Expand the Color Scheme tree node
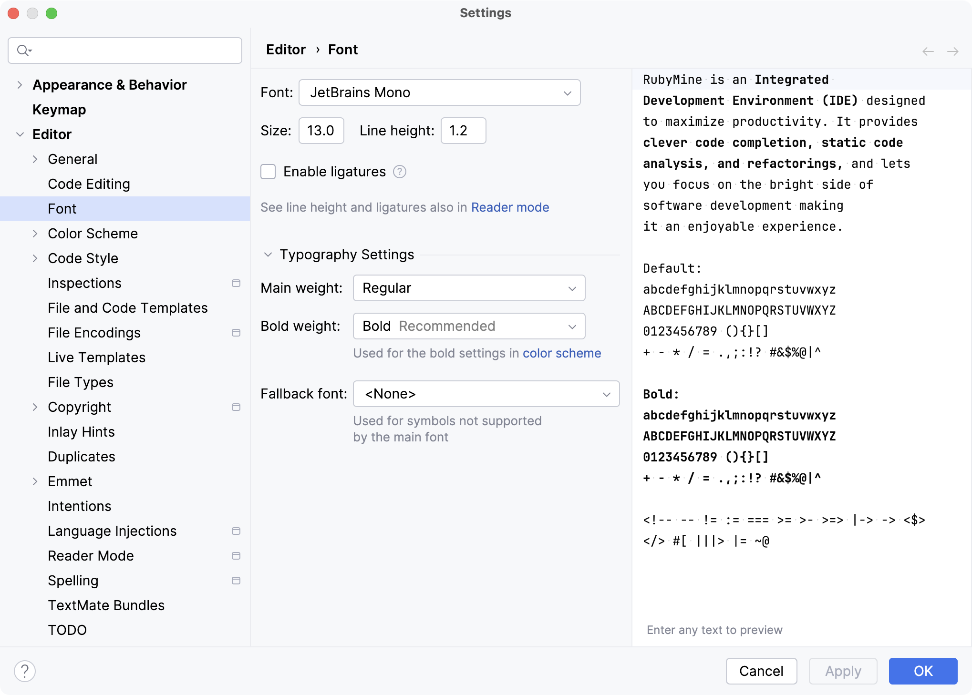 35,234
